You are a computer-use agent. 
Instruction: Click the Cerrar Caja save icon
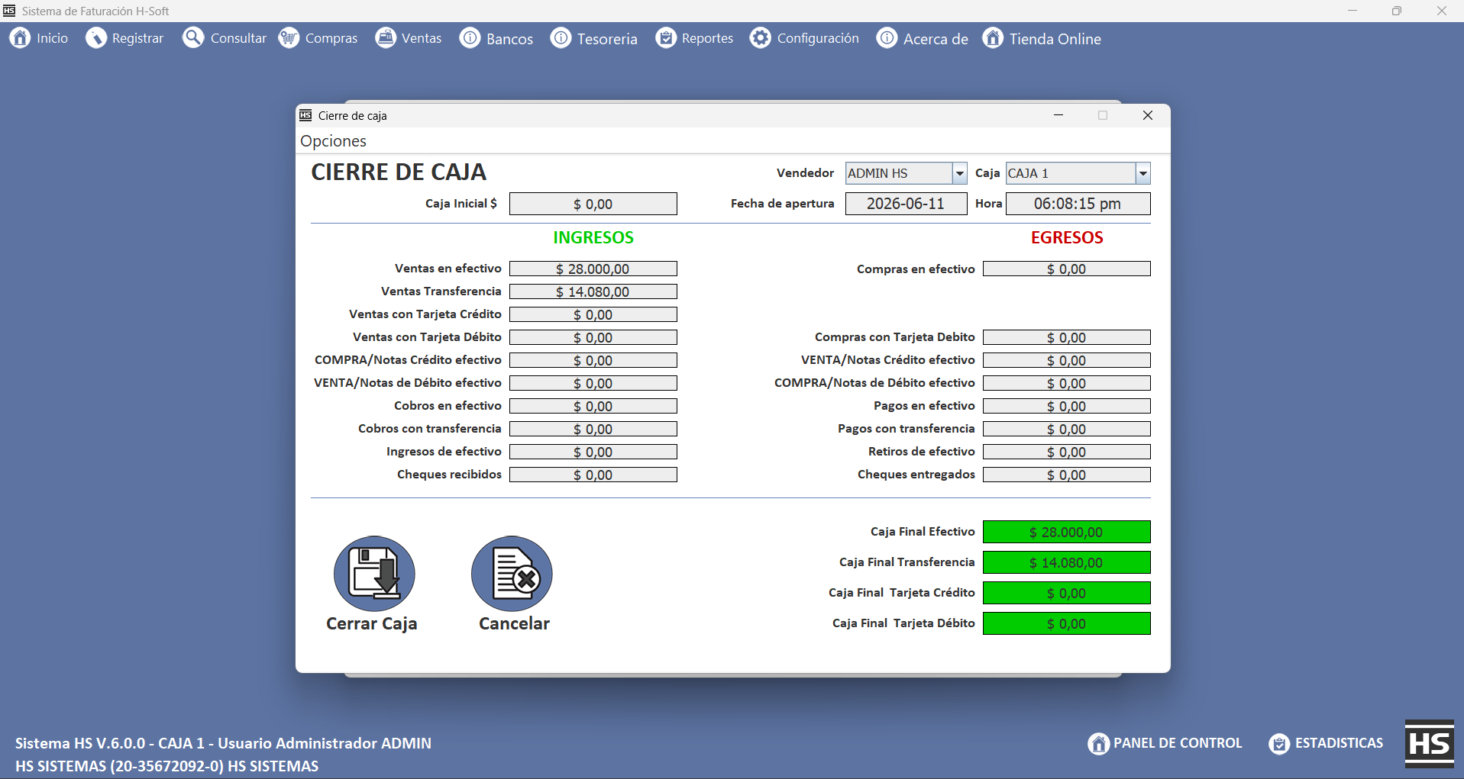coord(374,573)
